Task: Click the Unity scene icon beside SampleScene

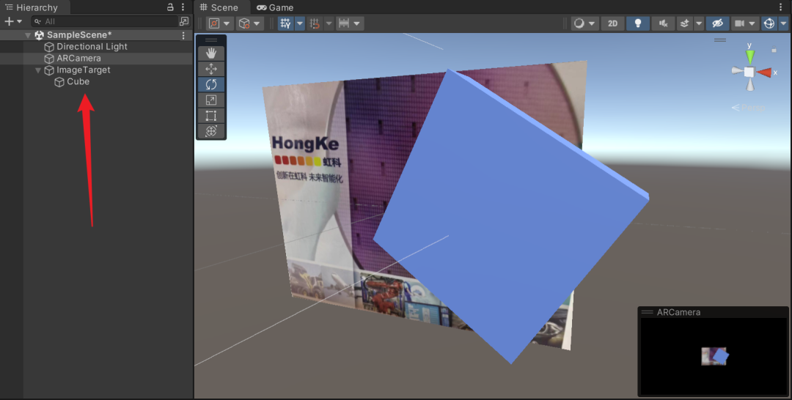Action: tap(39, 35)
